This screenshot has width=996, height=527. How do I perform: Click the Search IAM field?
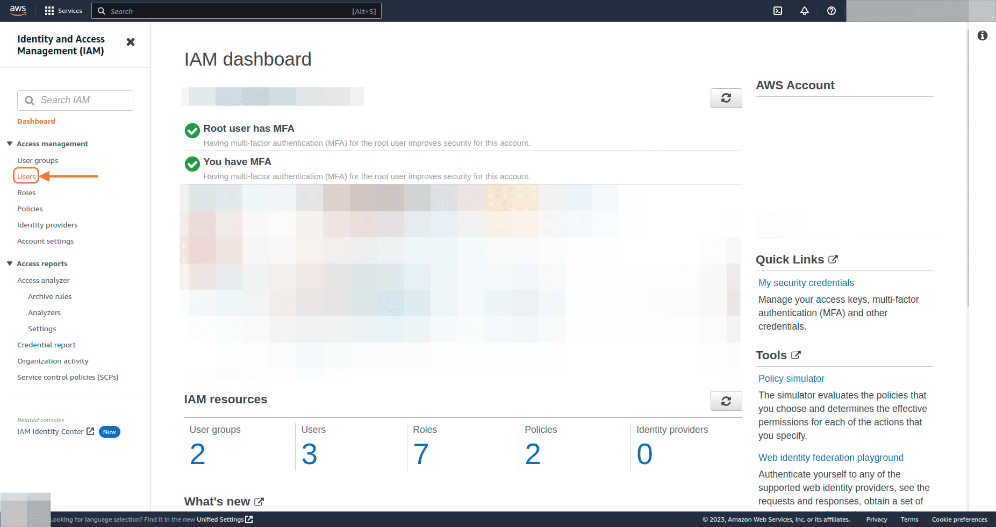[75, 101]
